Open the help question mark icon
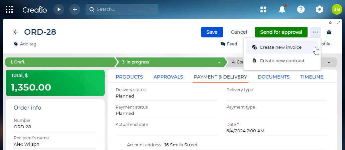Image resolution: width=345 pixels, height=150 pixels. coord(301,9)
